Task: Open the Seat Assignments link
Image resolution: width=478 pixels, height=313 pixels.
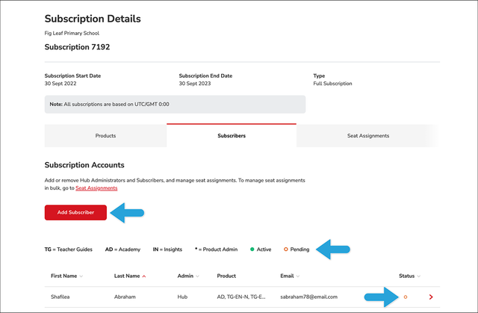Action: [x=96, y=188]
